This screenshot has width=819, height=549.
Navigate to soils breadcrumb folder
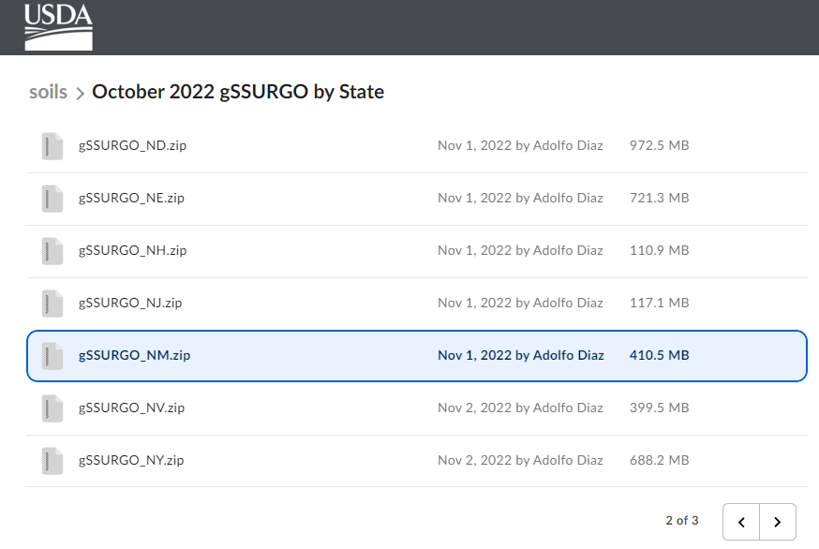click(48, 92)
